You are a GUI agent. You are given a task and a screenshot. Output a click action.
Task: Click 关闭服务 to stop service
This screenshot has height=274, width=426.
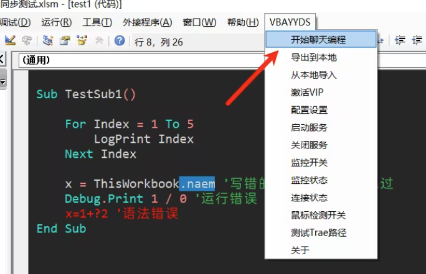321,145
